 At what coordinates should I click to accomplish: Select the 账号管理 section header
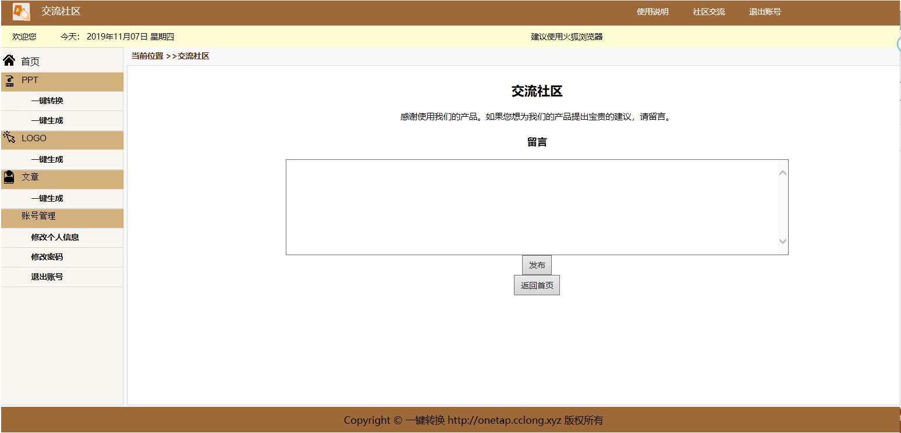[x=62, y=218]
